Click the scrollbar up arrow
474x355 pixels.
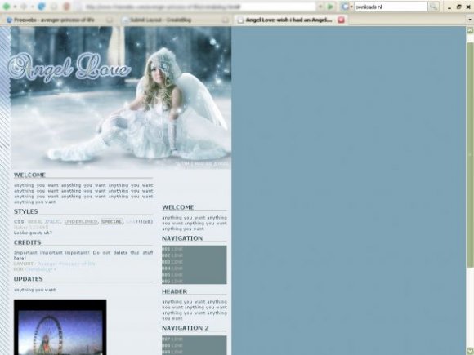[470, 30]
